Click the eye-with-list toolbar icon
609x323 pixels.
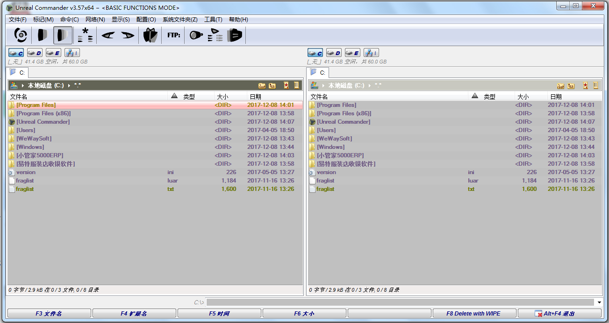(x=215, y=35)
